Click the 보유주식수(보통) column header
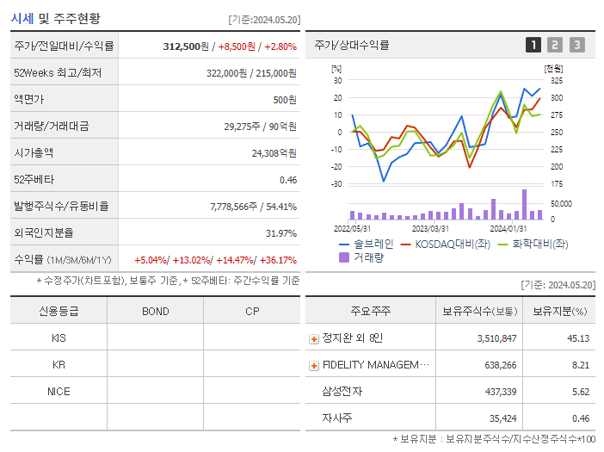Viewport: 604px width, 452px height. [479, 311]
